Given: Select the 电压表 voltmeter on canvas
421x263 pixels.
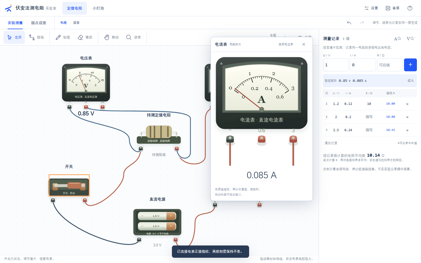Looking at the screenshot, I should click(86, 83).
